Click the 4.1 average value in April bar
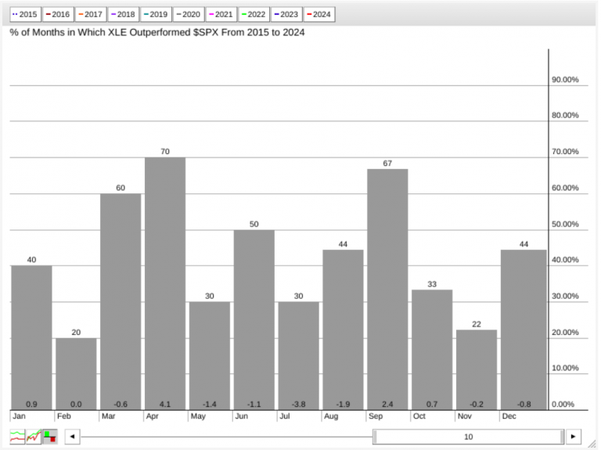This screenshot has height=450, width=601. (165, 405)
